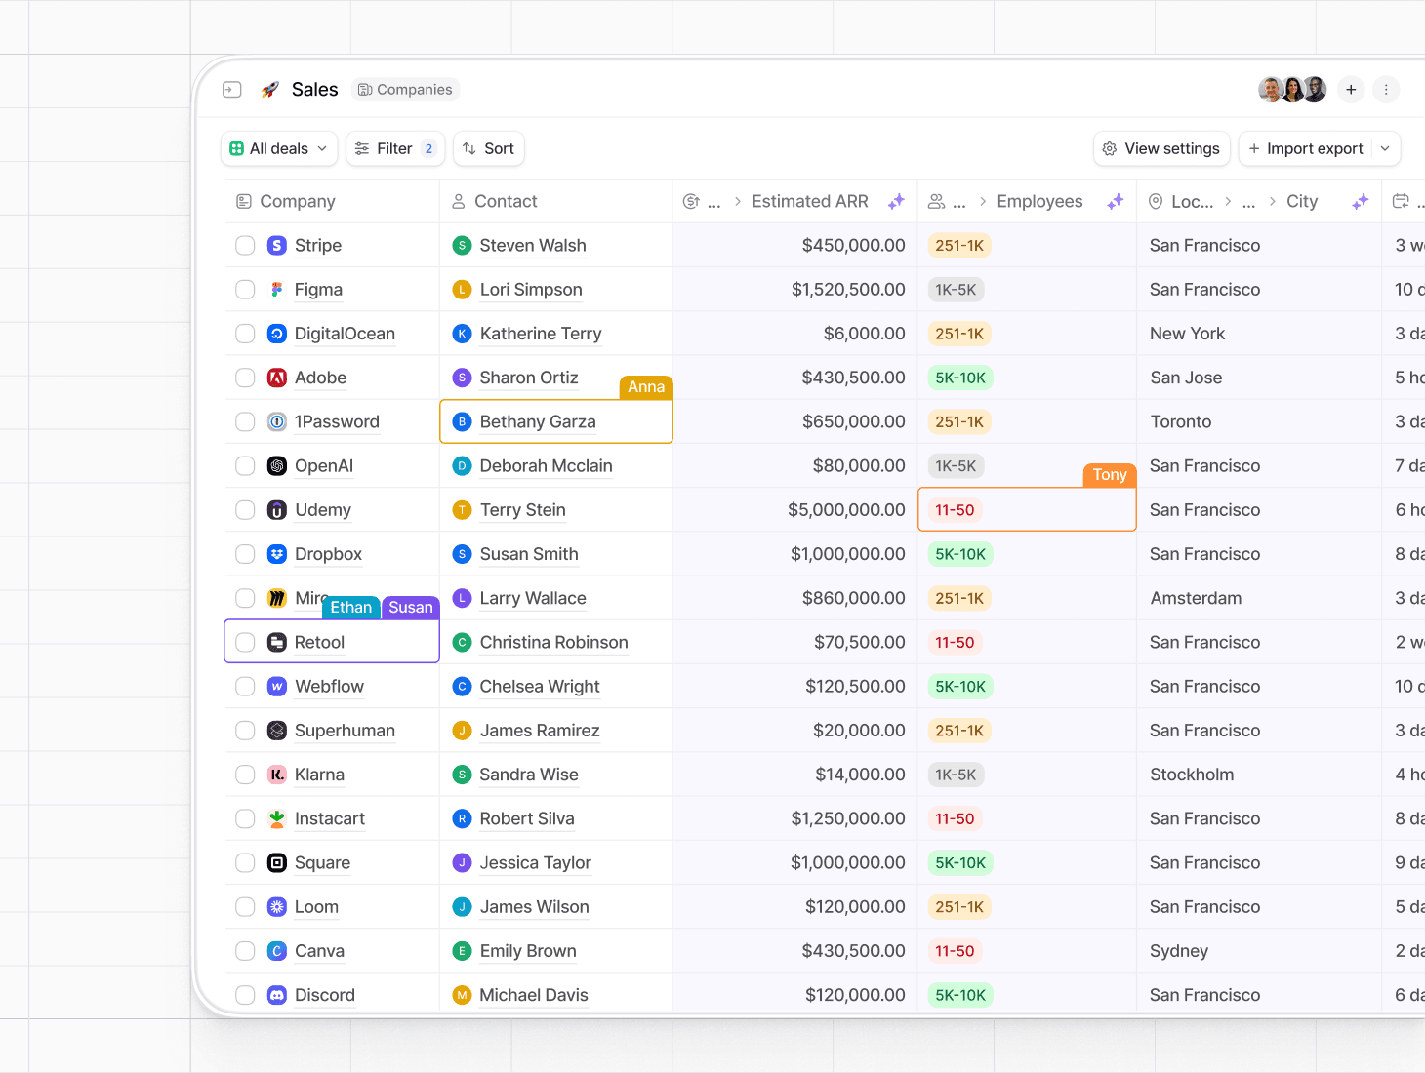Image resolution: width=1425 pixels, height=1073 pixels.
Task: Open the three-dot more options menu
Action: [1386, 90]
